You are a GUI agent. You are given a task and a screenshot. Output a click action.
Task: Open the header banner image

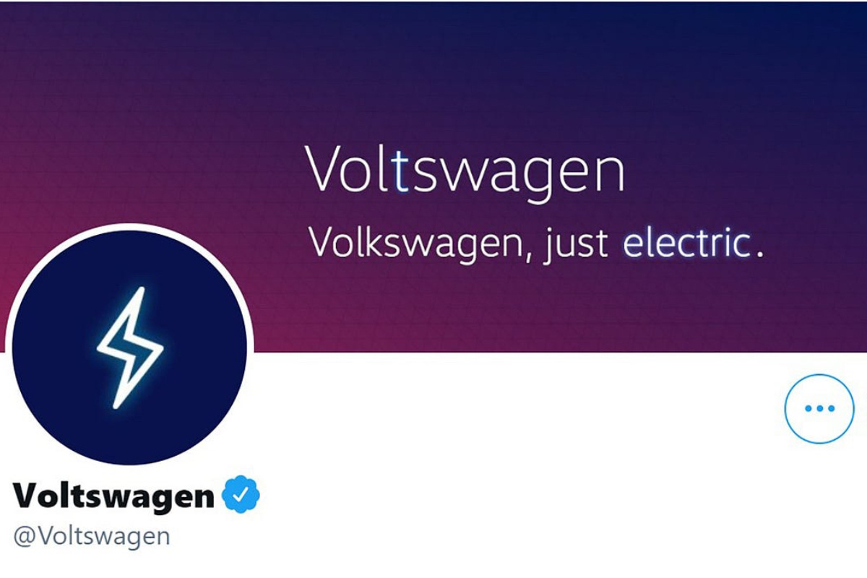click(433, 176)
